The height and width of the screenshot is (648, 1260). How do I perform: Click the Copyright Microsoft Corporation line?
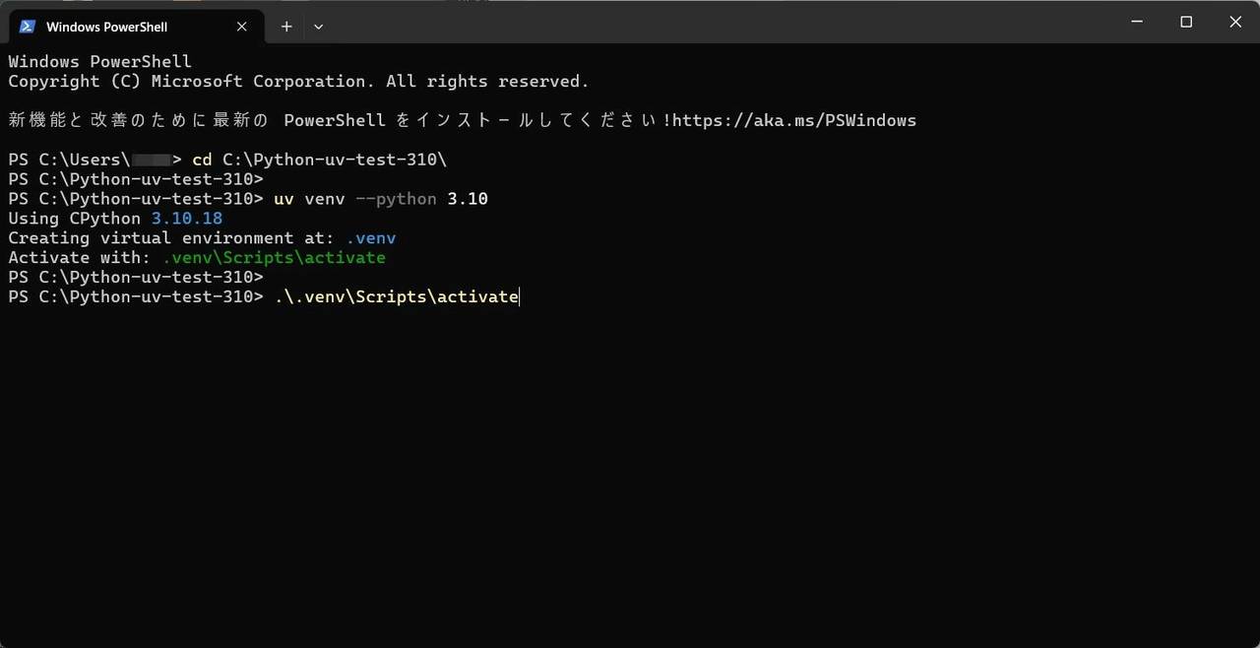pyautogui.click(x=298, y=82)
